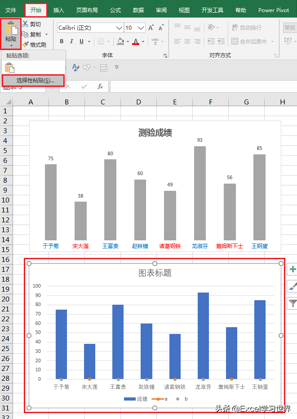
Task: Switch to the 公式 tab
Action: click(x=115, y=10)
